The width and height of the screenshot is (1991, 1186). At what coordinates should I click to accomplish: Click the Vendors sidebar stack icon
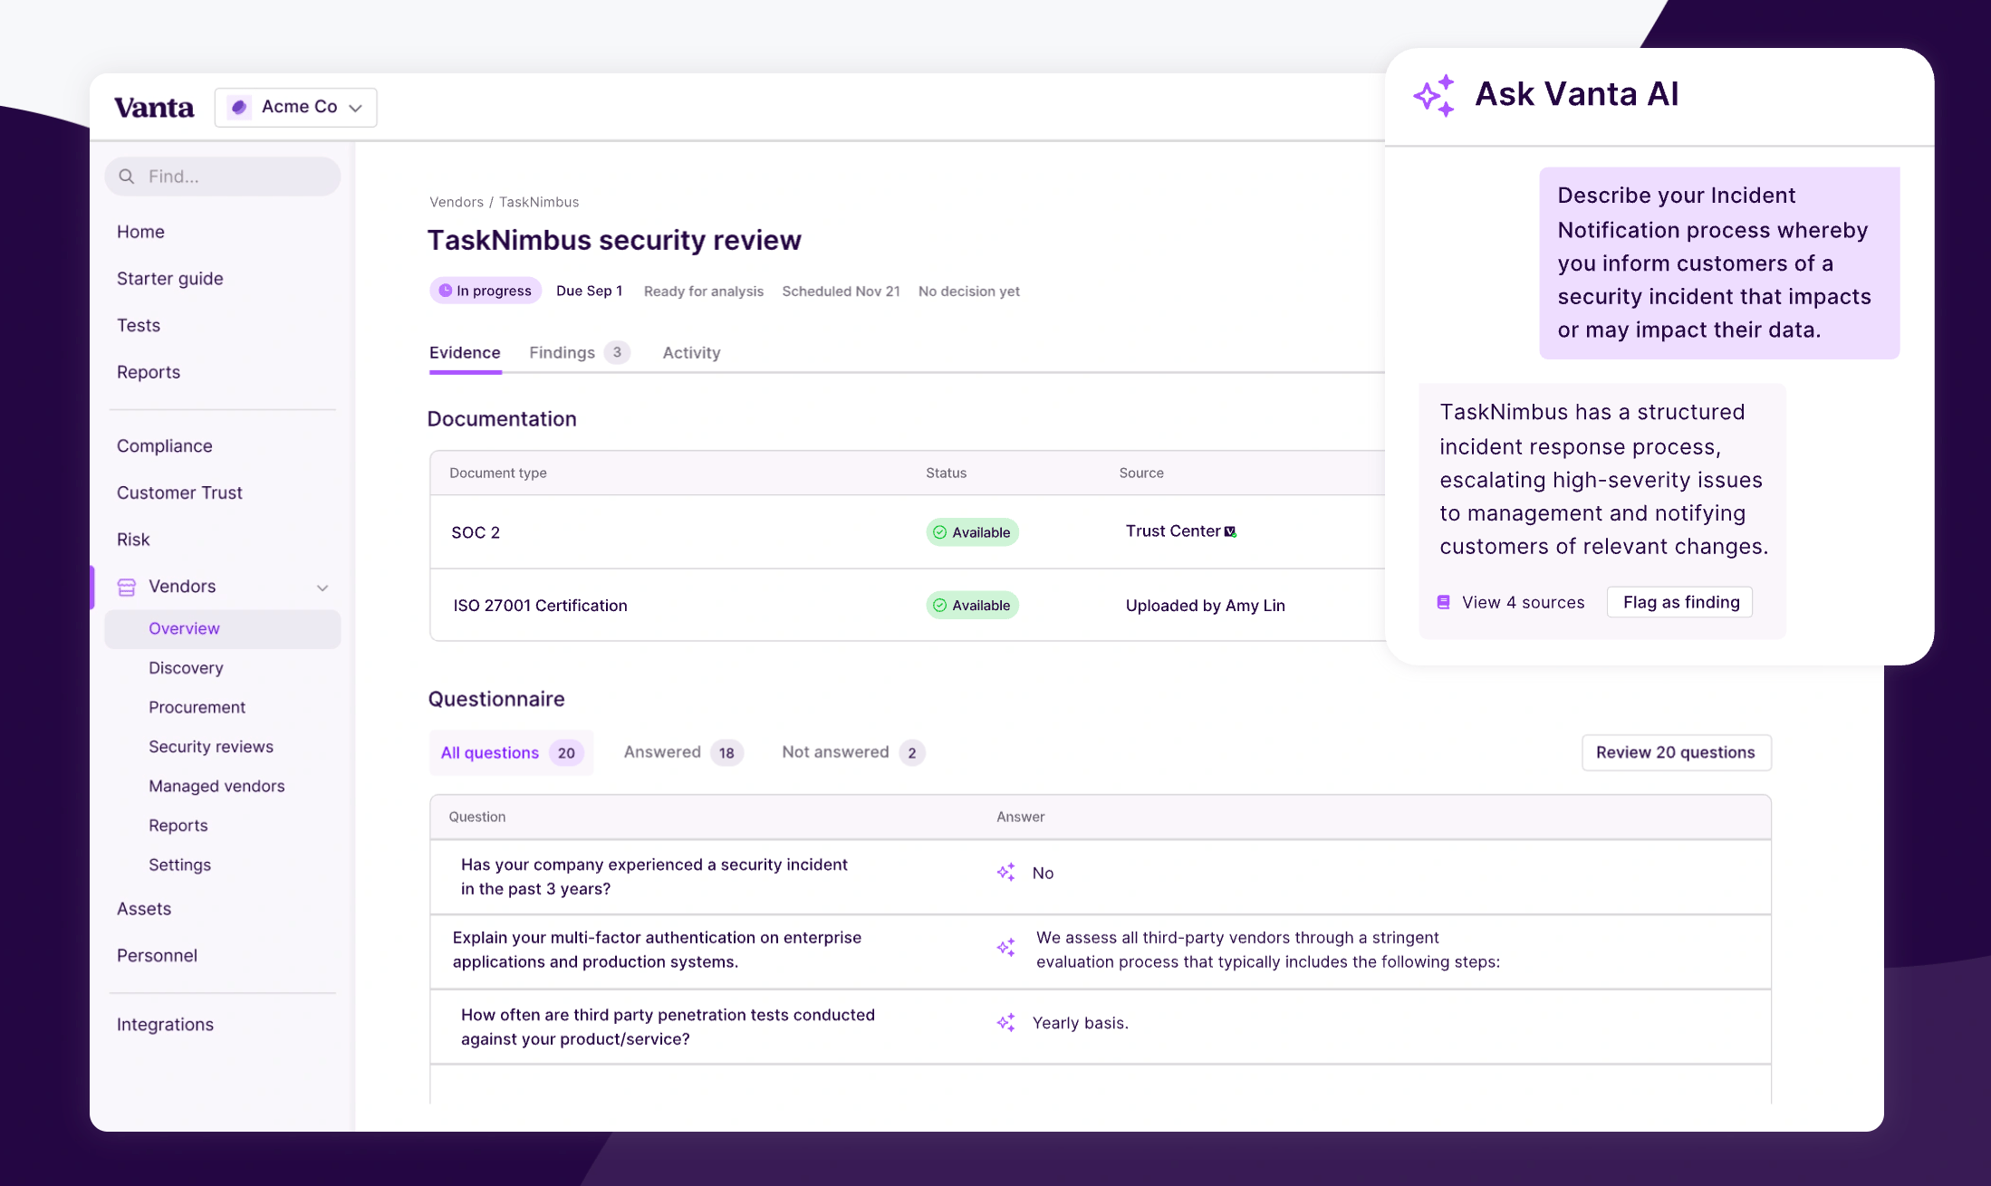[x=127, y=587]
